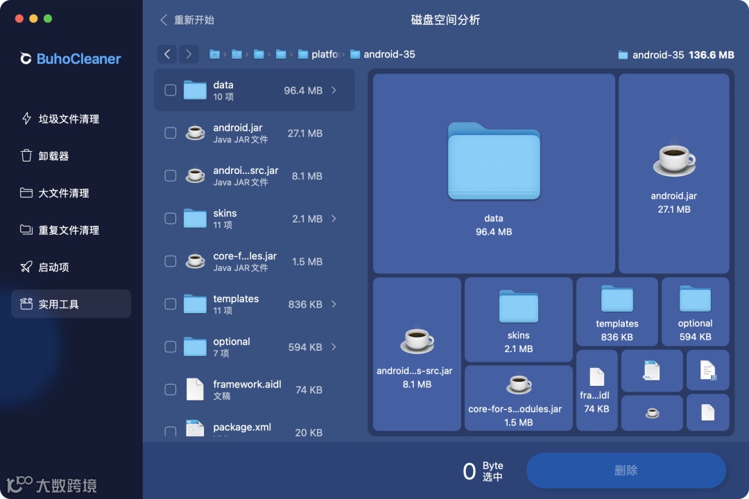Click the templates folder icon in list
Viewport: 749px width, 499px height.
(x=195, y=304)
